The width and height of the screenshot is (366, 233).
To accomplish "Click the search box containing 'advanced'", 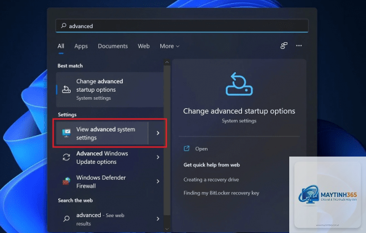I will 182,26.
